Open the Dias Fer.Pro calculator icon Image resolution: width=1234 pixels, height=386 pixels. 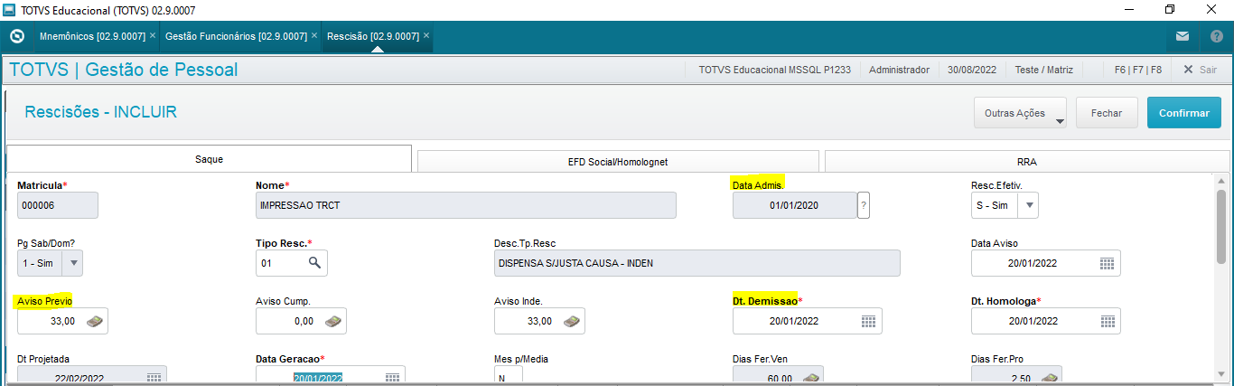[1048, 378]
